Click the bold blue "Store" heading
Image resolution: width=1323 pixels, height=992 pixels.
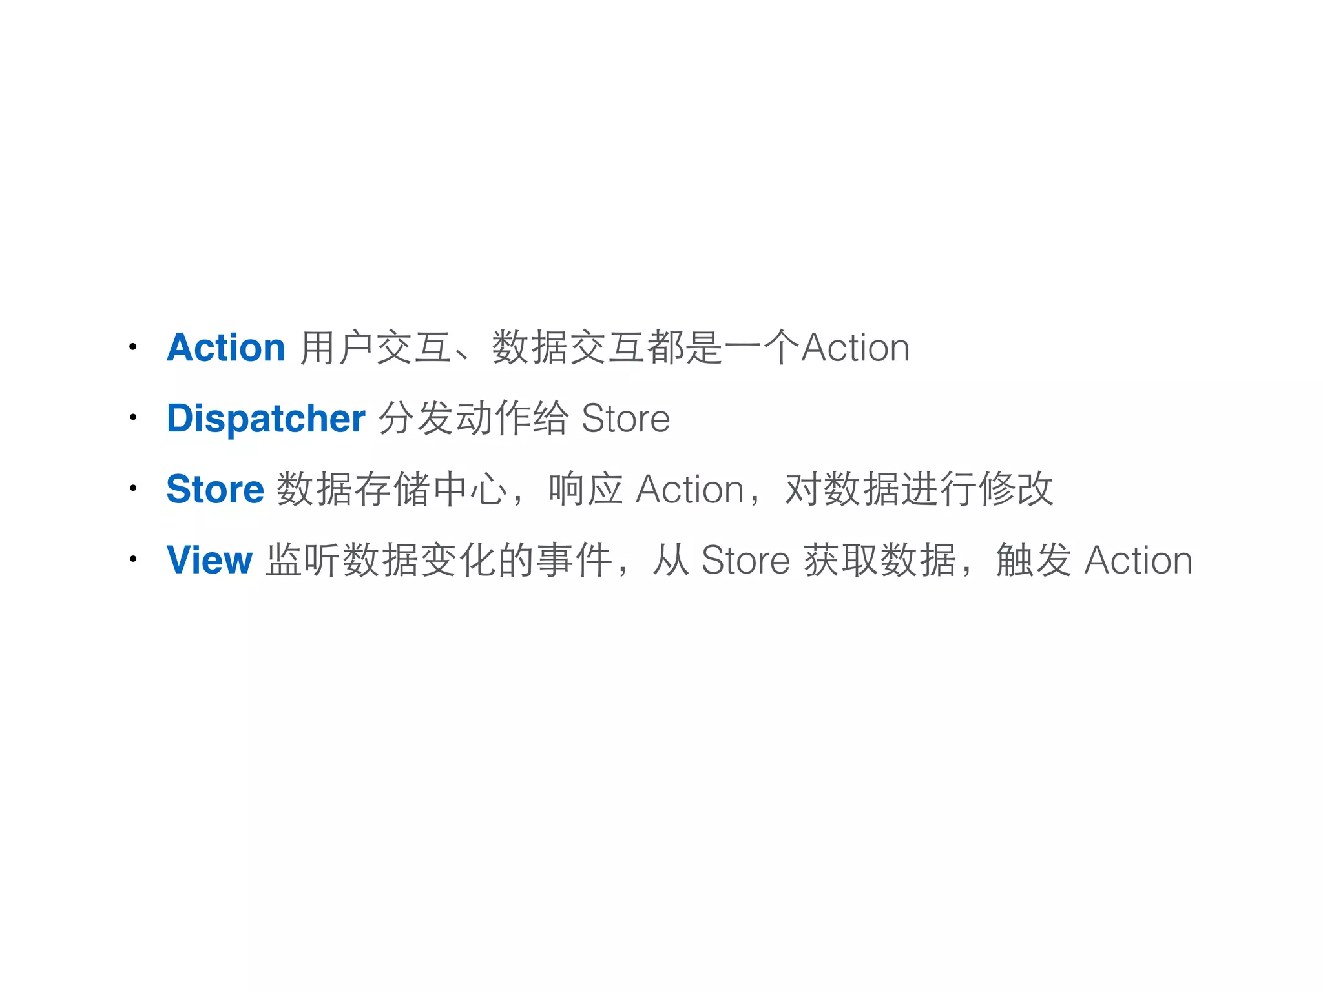[x=215, y=489]
